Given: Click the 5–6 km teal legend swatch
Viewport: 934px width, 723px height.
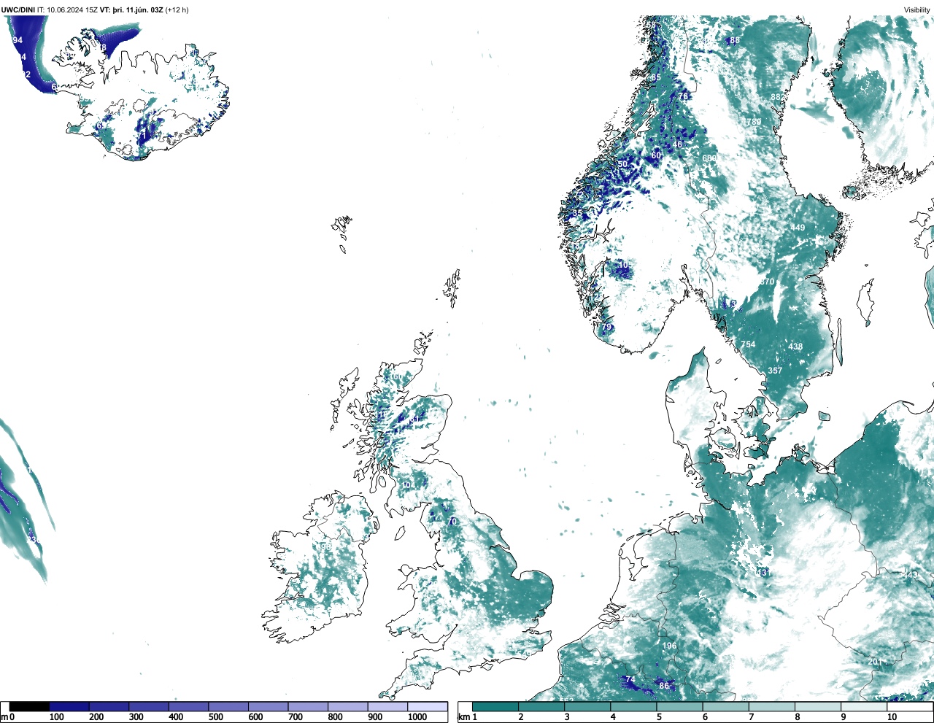Looking at the screenshot, I should tap(680, 706).
